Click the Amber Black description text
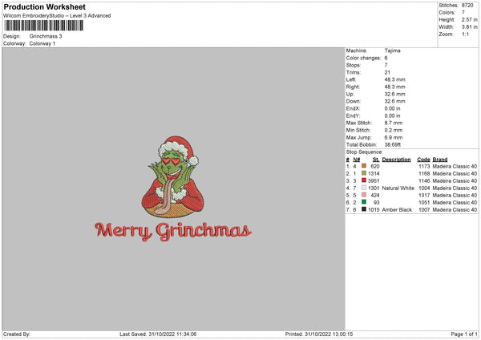The height and width of the screenshot is (340, 481). [x=397, y=209]
